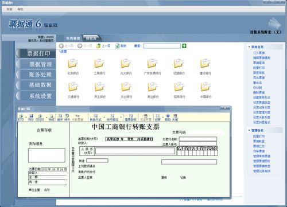Click the 金额 field on the stub
This screenshot has height=207, width=287.
[x=48, y=177]
